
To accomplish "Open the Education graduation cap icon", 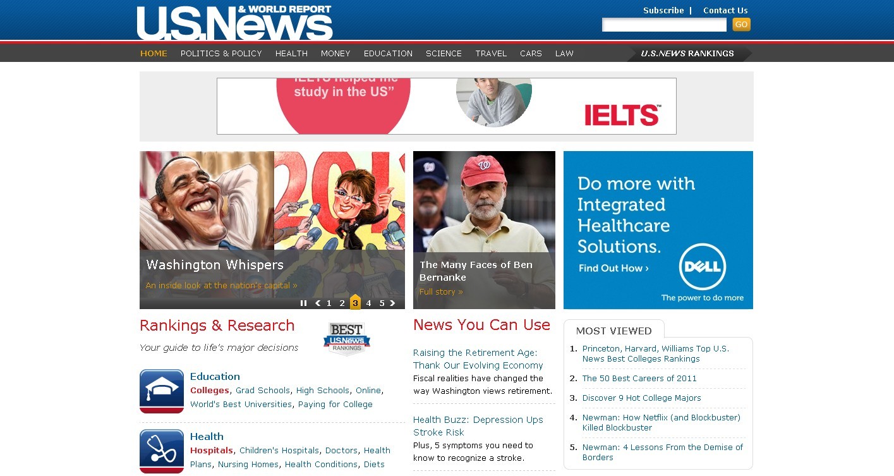I will click(162, 391).
